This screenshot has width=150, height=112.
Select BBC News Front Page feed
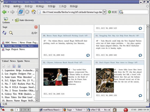(20, 43)
